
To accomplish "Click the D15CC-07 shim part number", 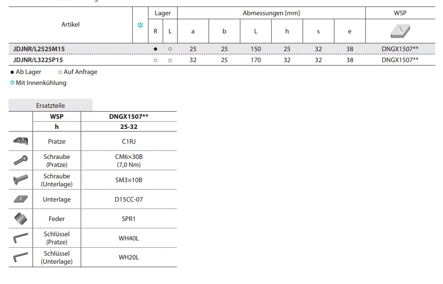I will pos(129,199).
